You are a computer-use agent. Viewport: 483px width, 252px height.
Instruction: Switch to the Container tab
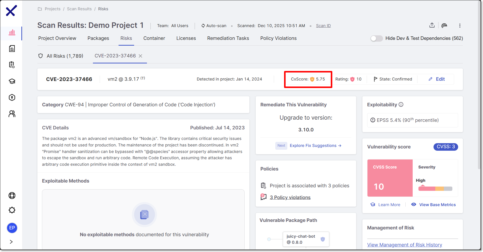click(x=154, y=38)
